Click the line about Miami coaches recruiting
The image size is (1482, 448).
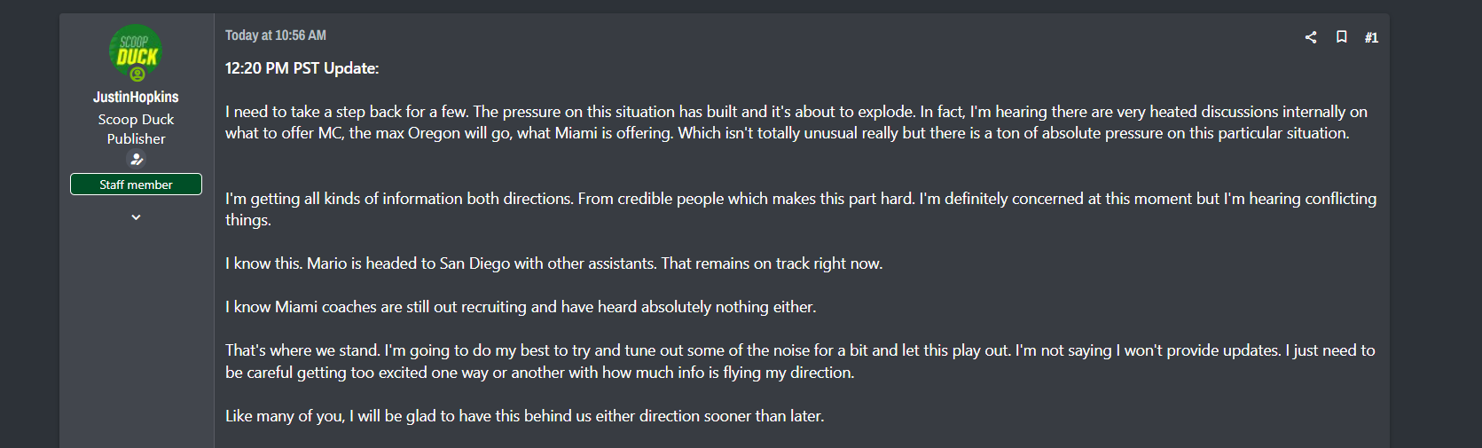coord(521,307)
